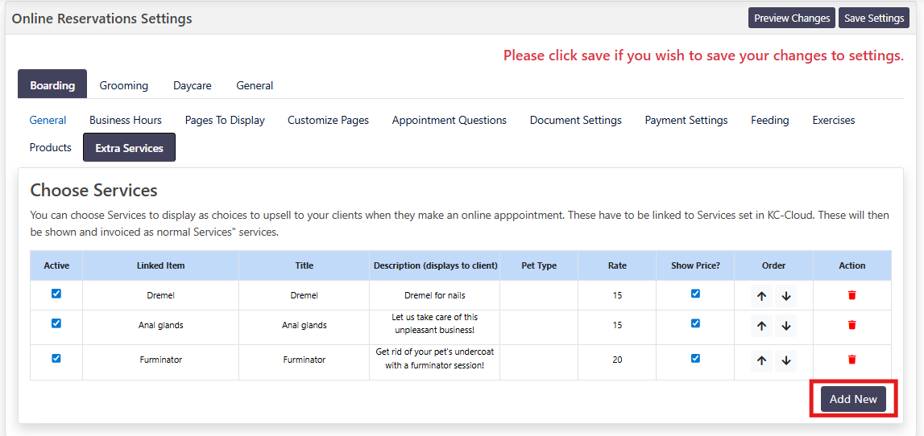Switch to the Grooming tab
Viewport: 924px width, 436px height.
pyautogui.click(x=123, y=85)
